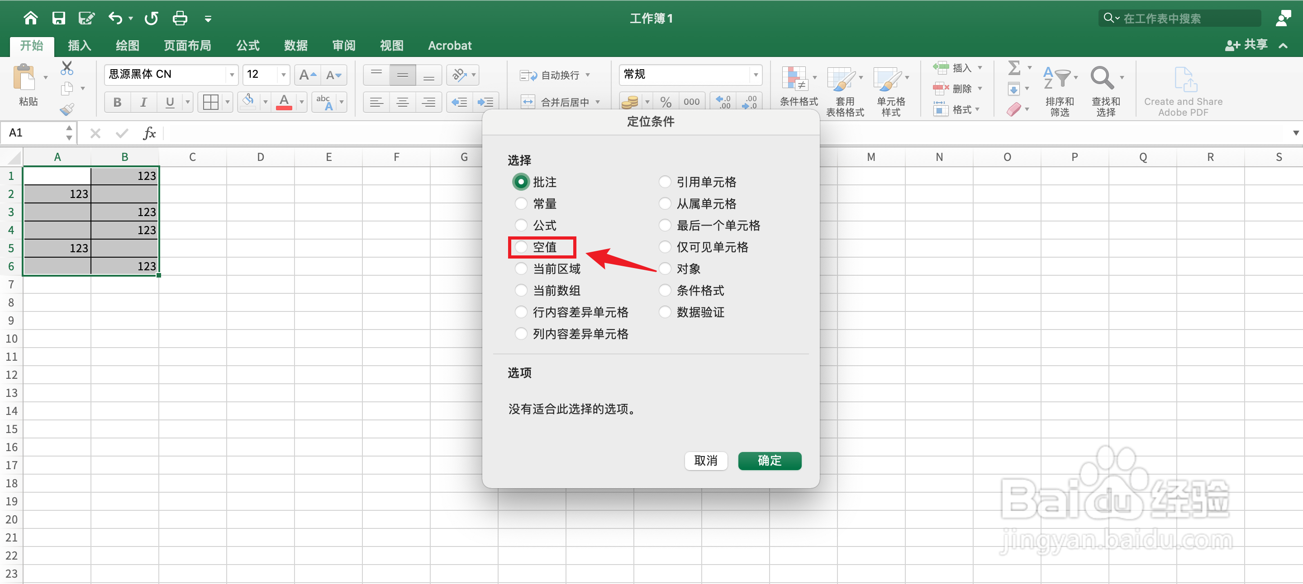The height and width of the screenshot is (584, 1303).
Task: Select the 常量 radio option
Action: tap(521, 203)
